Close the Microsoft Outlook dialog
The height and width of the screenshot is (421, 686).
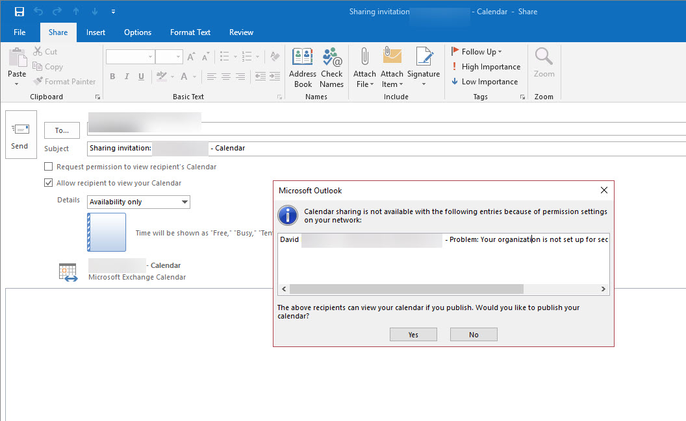(603, 190)
